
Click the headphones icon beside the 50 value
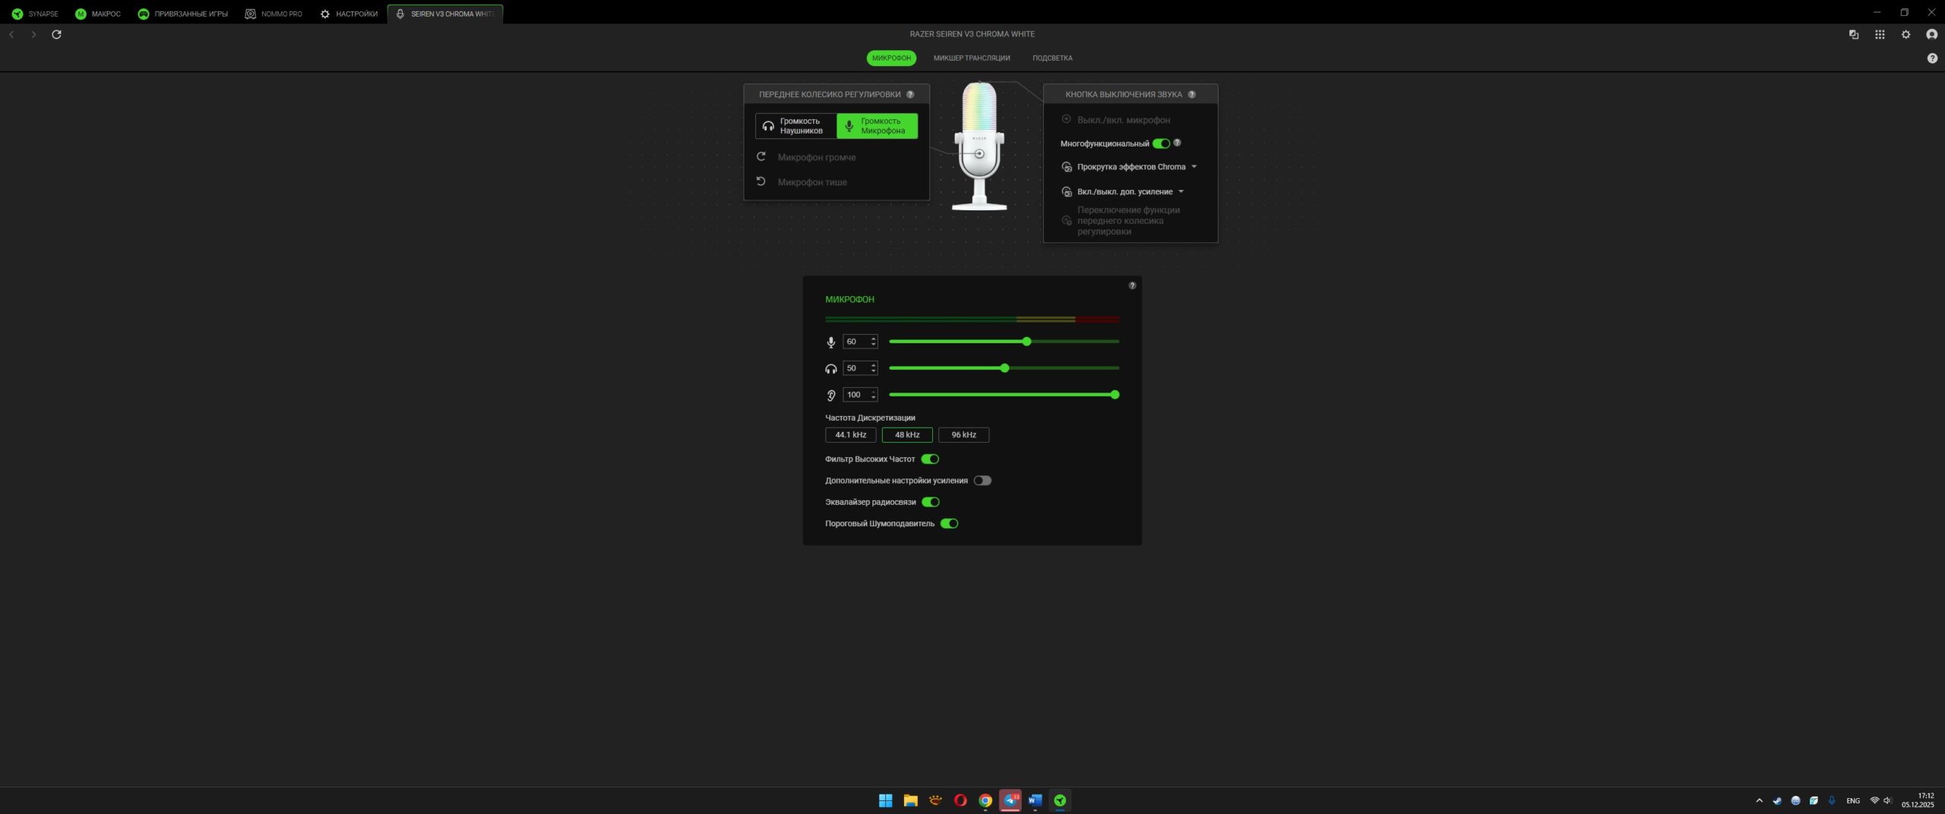point(831,369)
